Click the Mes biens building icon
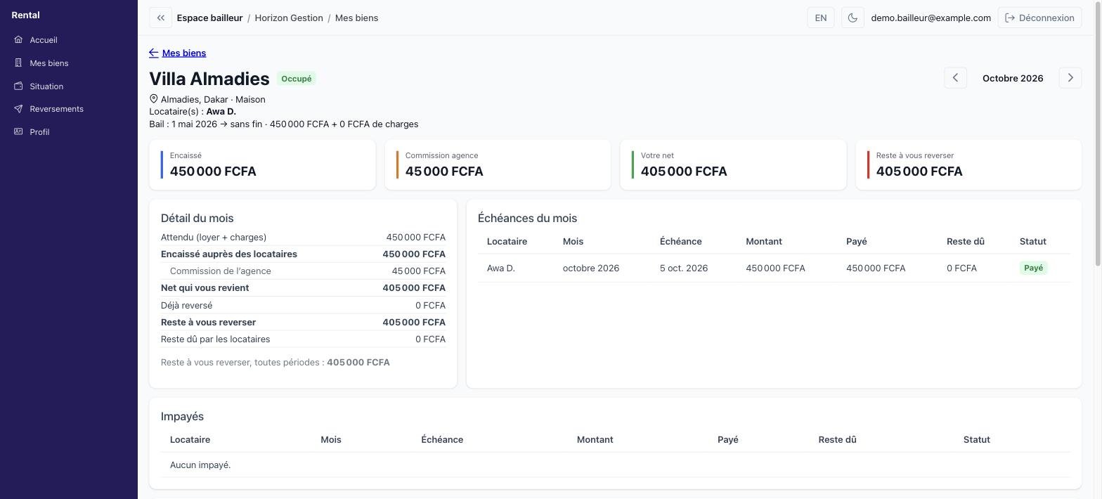 tap(18, 63)
